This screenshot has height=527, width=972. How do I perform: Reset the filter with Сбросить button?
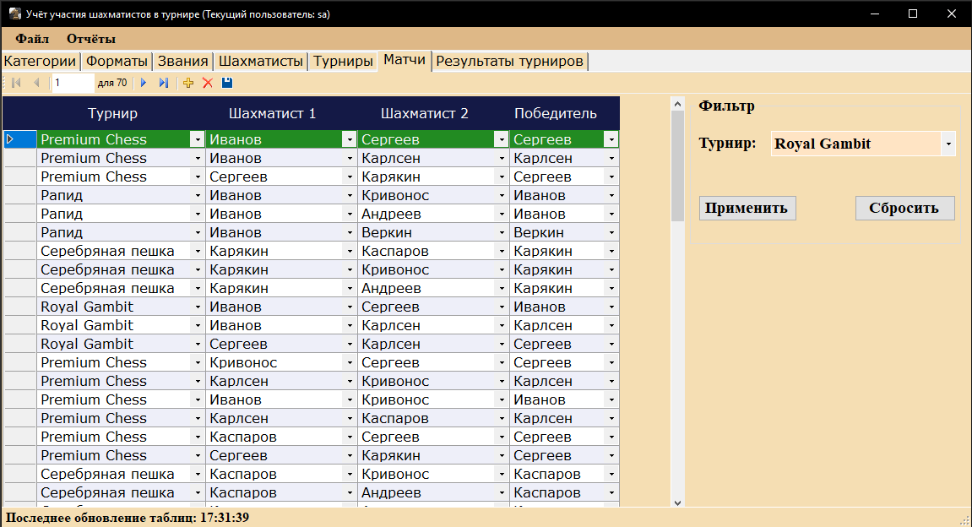click(x=904, y=208)
